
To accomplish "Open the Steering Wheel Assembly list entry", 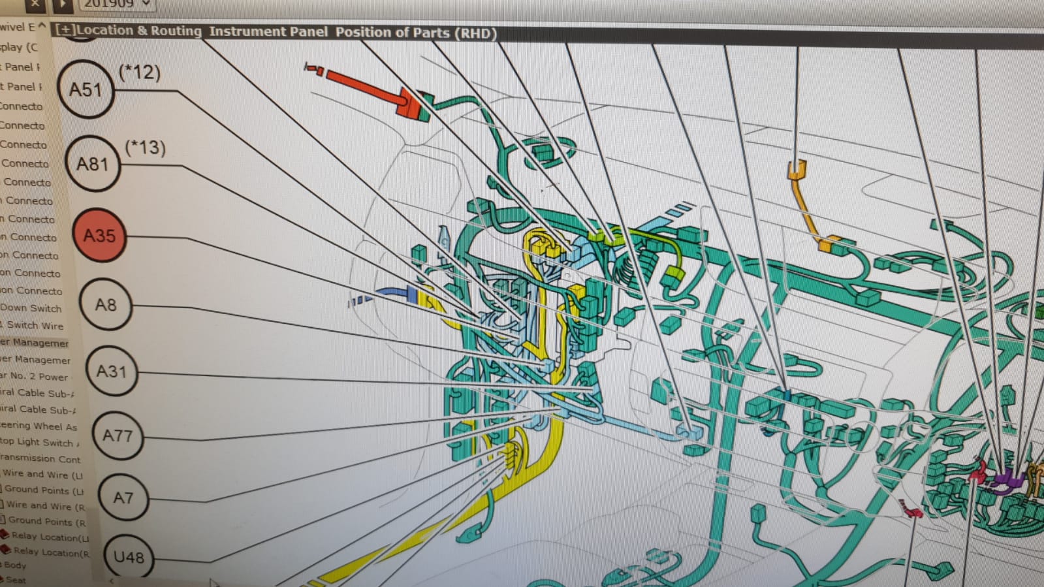I will pos(39,426).
